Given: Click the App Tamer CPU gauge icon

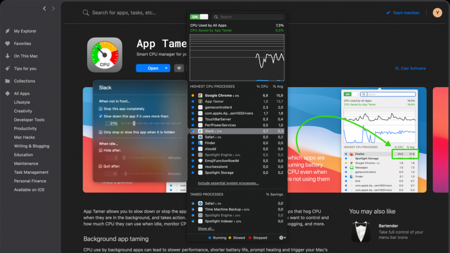Looking at the screenshot, I should [105, 55].
